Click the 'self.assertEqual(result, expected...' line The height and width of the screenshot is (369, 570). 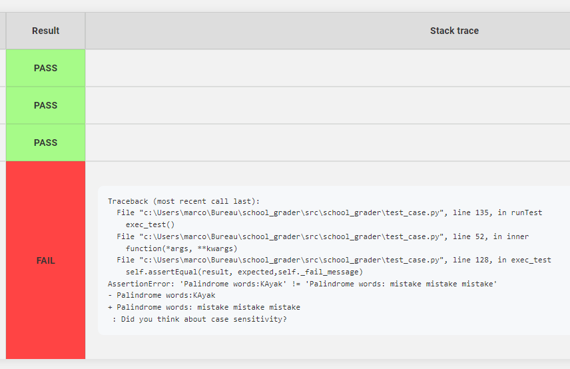pos(244,272)
